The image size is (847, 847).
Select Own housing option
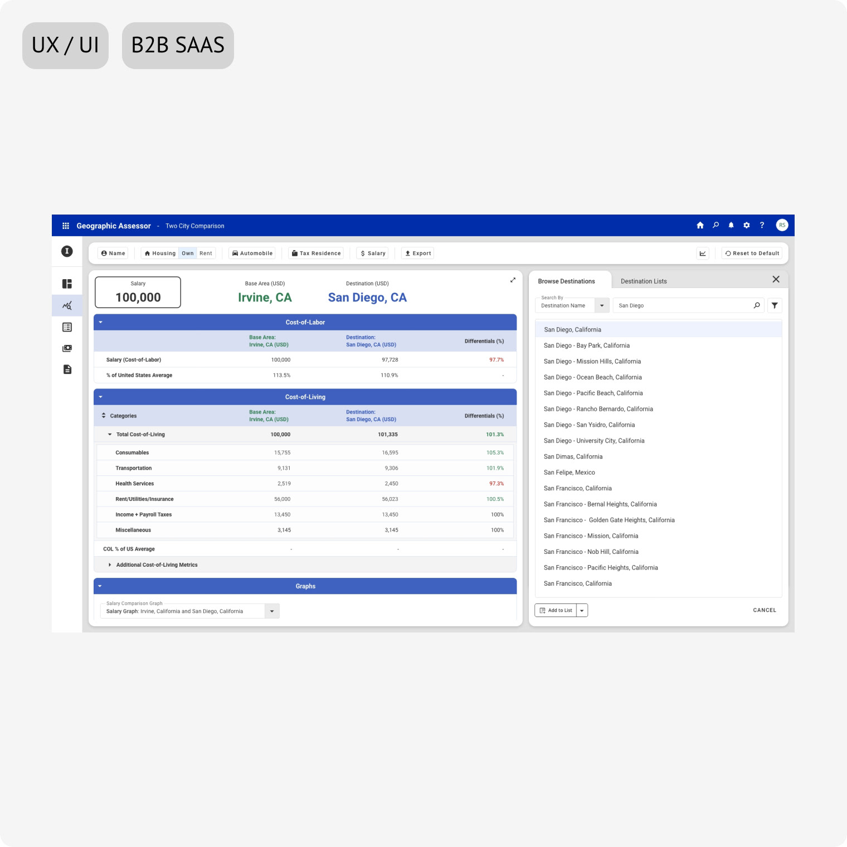click(188, 253)
